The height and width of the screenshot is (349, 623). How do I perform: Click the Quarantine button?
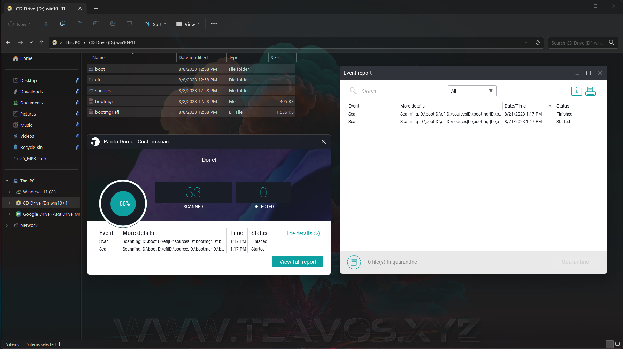[575, 262]
